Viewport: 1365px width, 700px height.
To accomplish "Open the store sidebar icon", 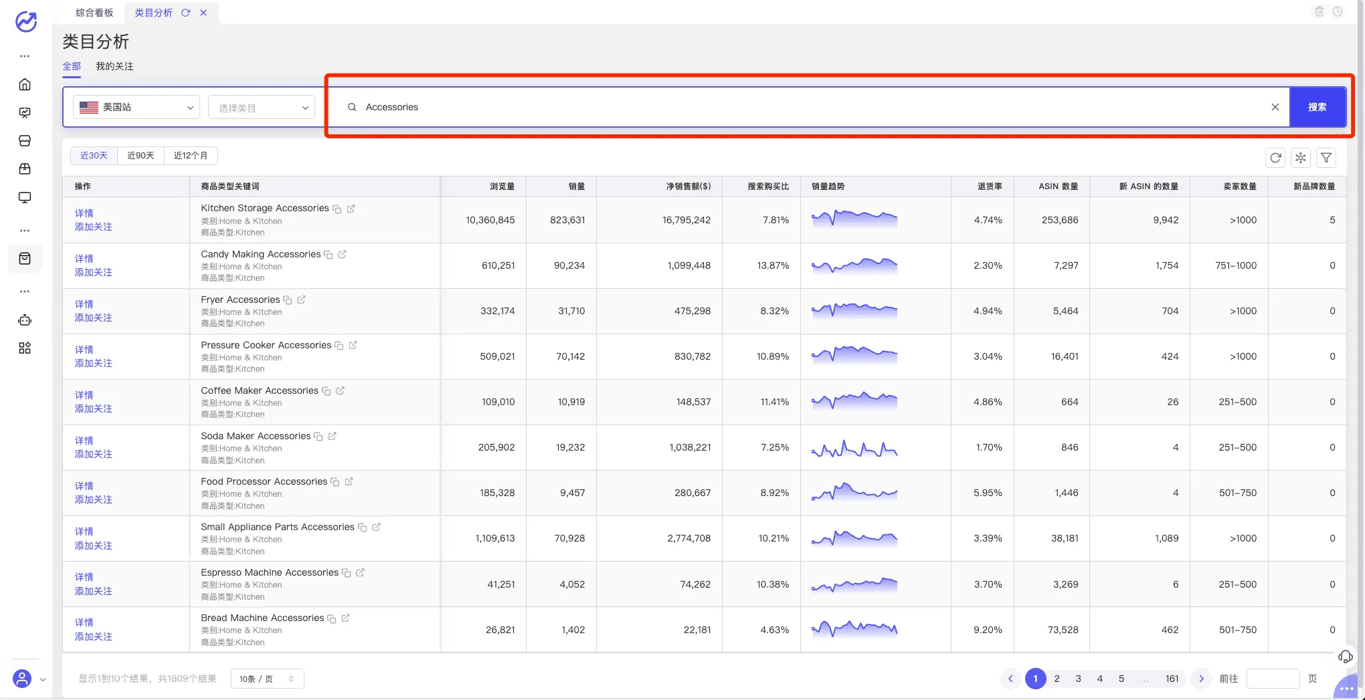I will click(25, 141).
